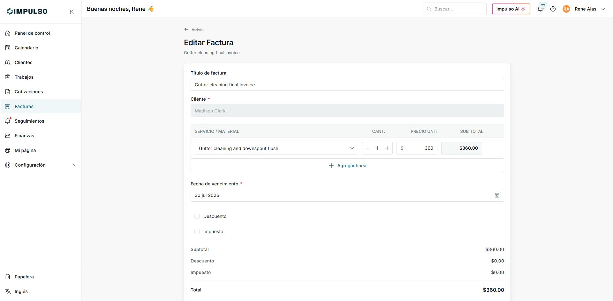Expand the Configuración menu
The height and width of the screenshot is (301, 613).
[x=41, y=165]
